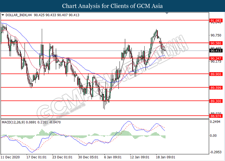Select the 89.300 red price label

coord(215,101)
